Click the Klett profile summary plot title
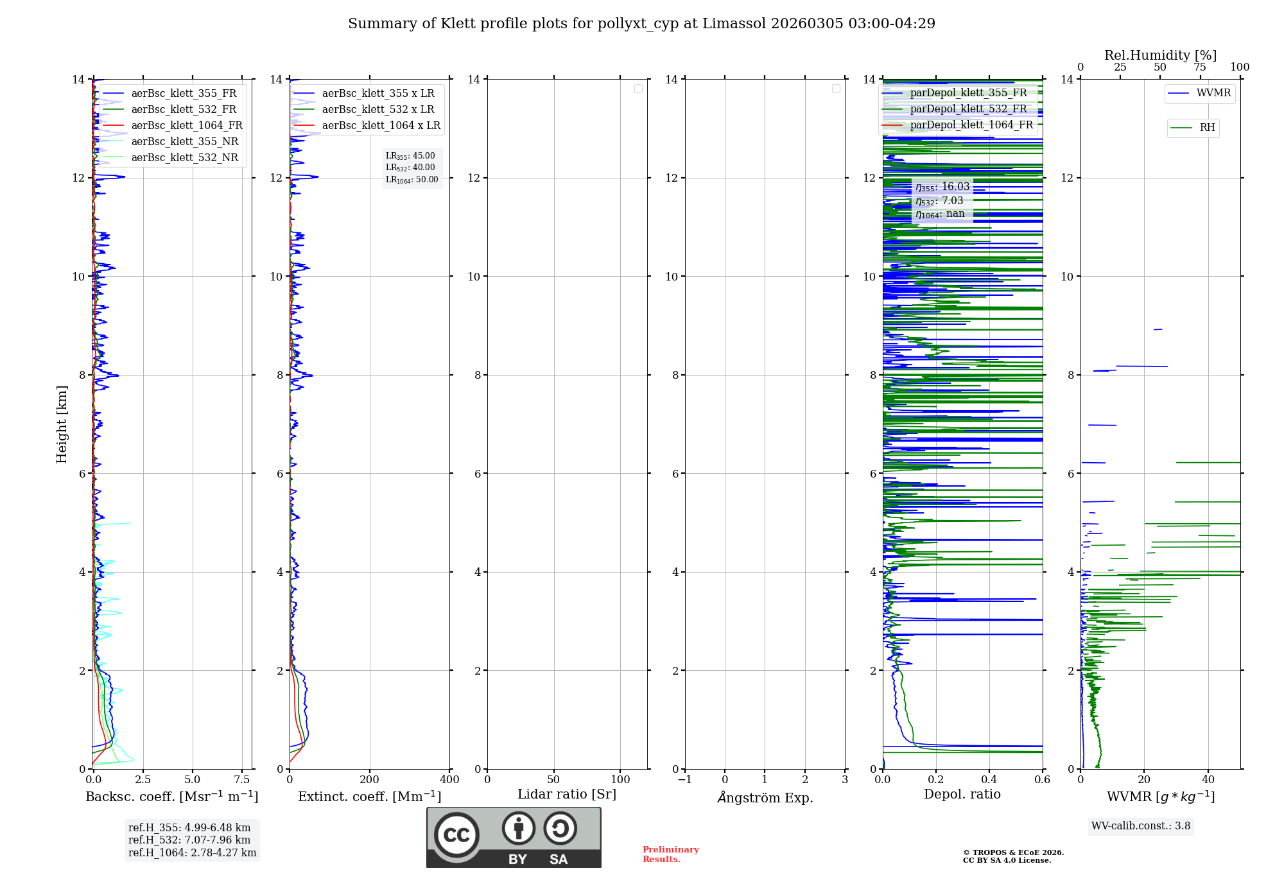Screen dimensions: 1284x873 tap(641, 24)
